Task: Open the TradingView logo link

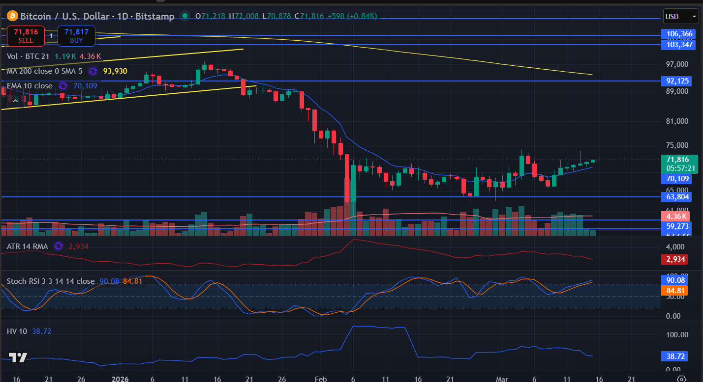Action: click(x=18, y=357)
